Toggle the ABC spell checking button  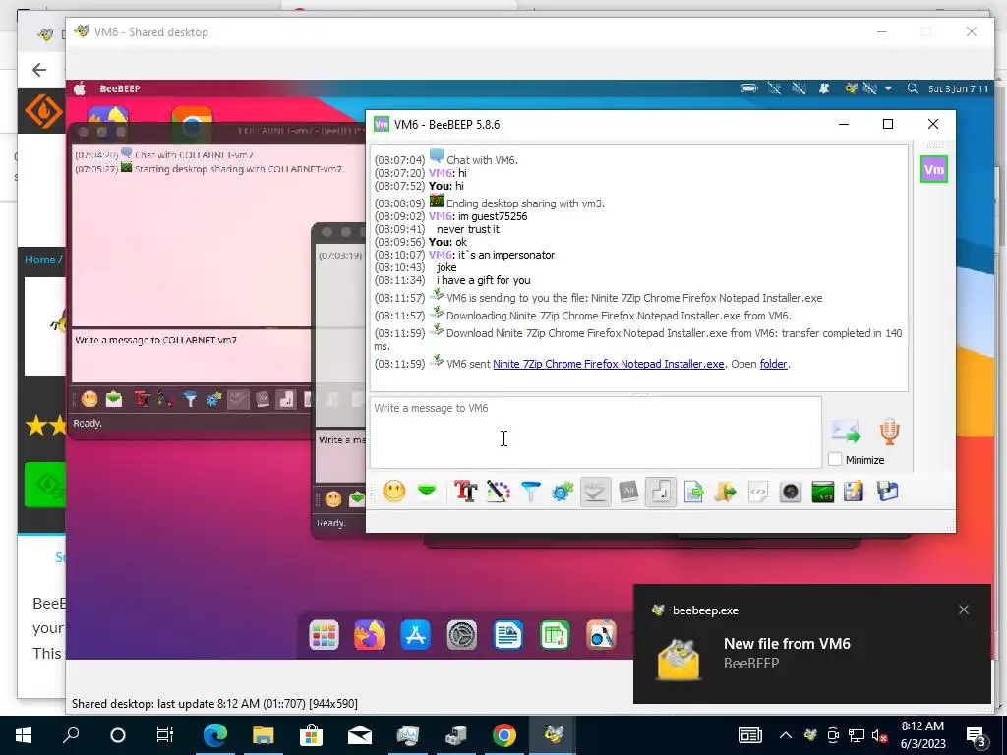(x=595, y=493)
